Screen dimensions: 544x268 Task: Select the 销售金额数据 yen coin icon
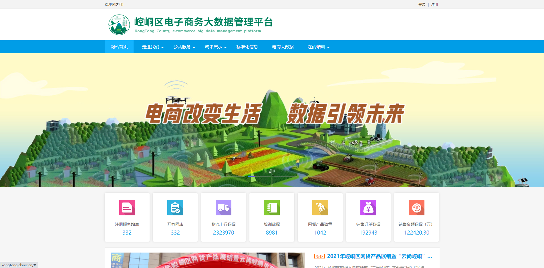pos(416,207)
